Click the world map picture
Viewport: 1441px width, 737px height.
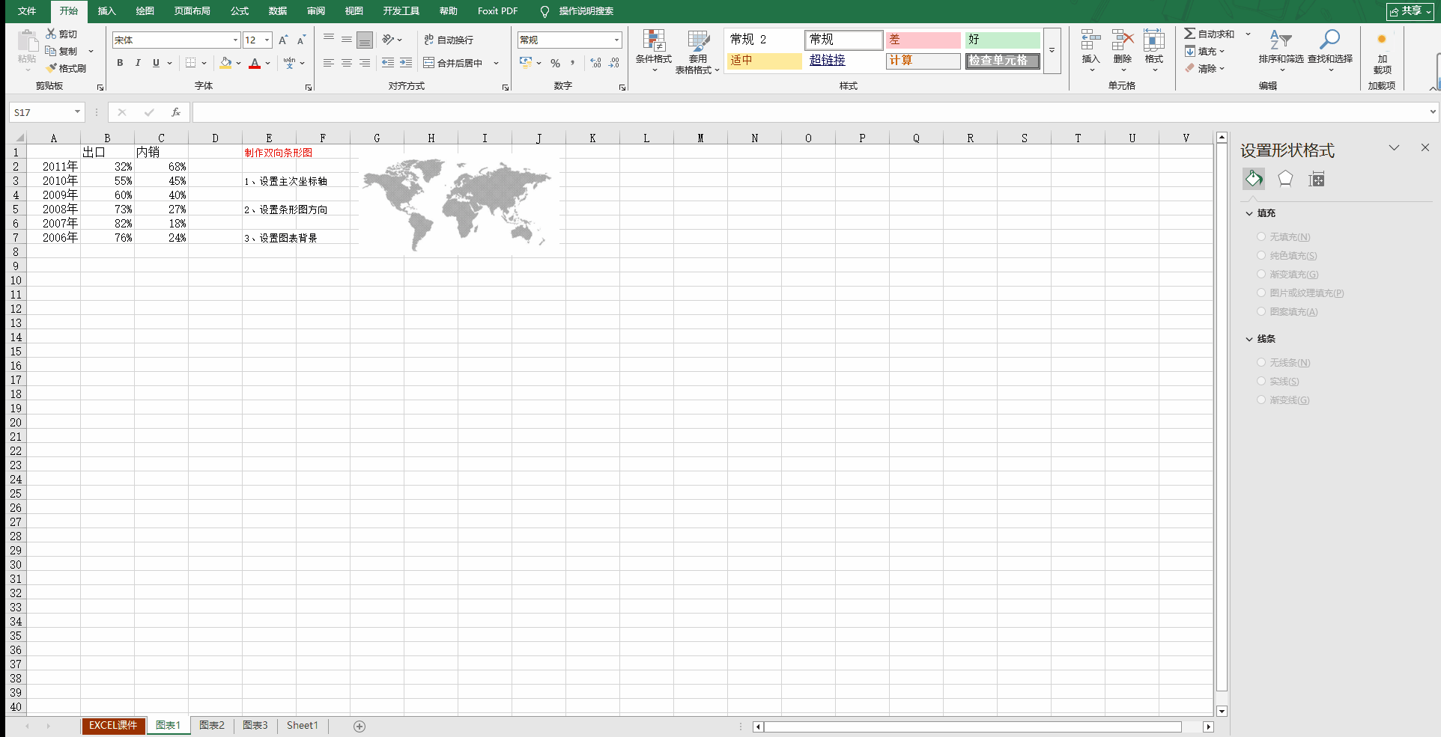[457, 202]
